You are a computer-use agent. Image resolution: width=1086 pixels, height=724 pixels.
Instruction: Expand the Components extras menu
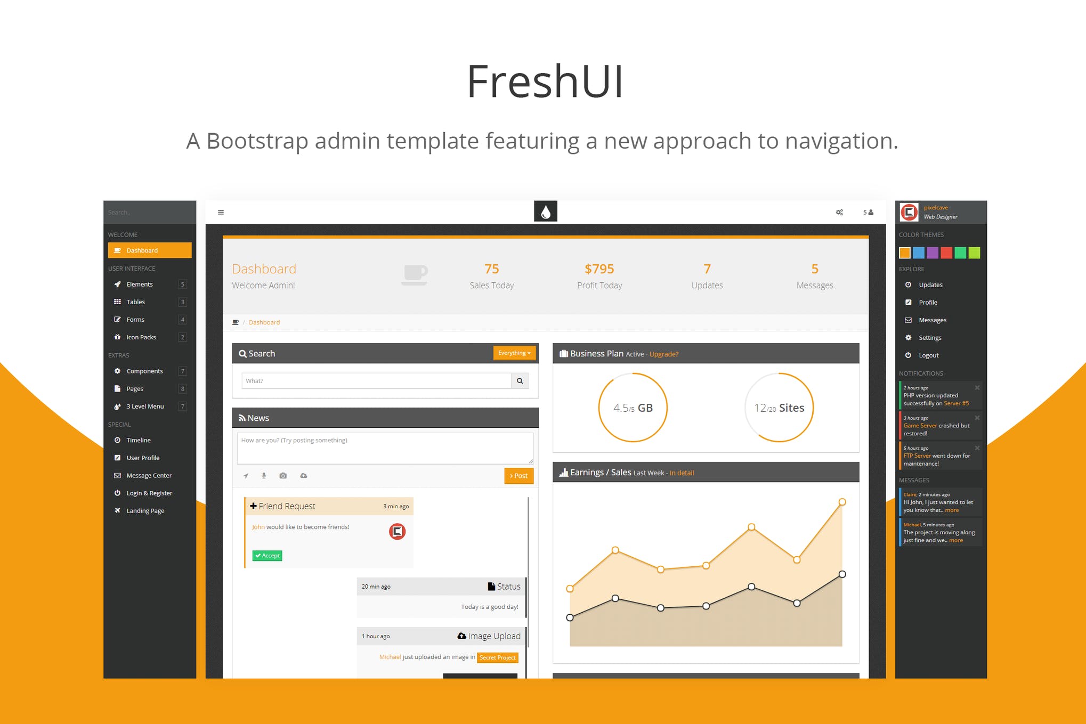point(144,371)
